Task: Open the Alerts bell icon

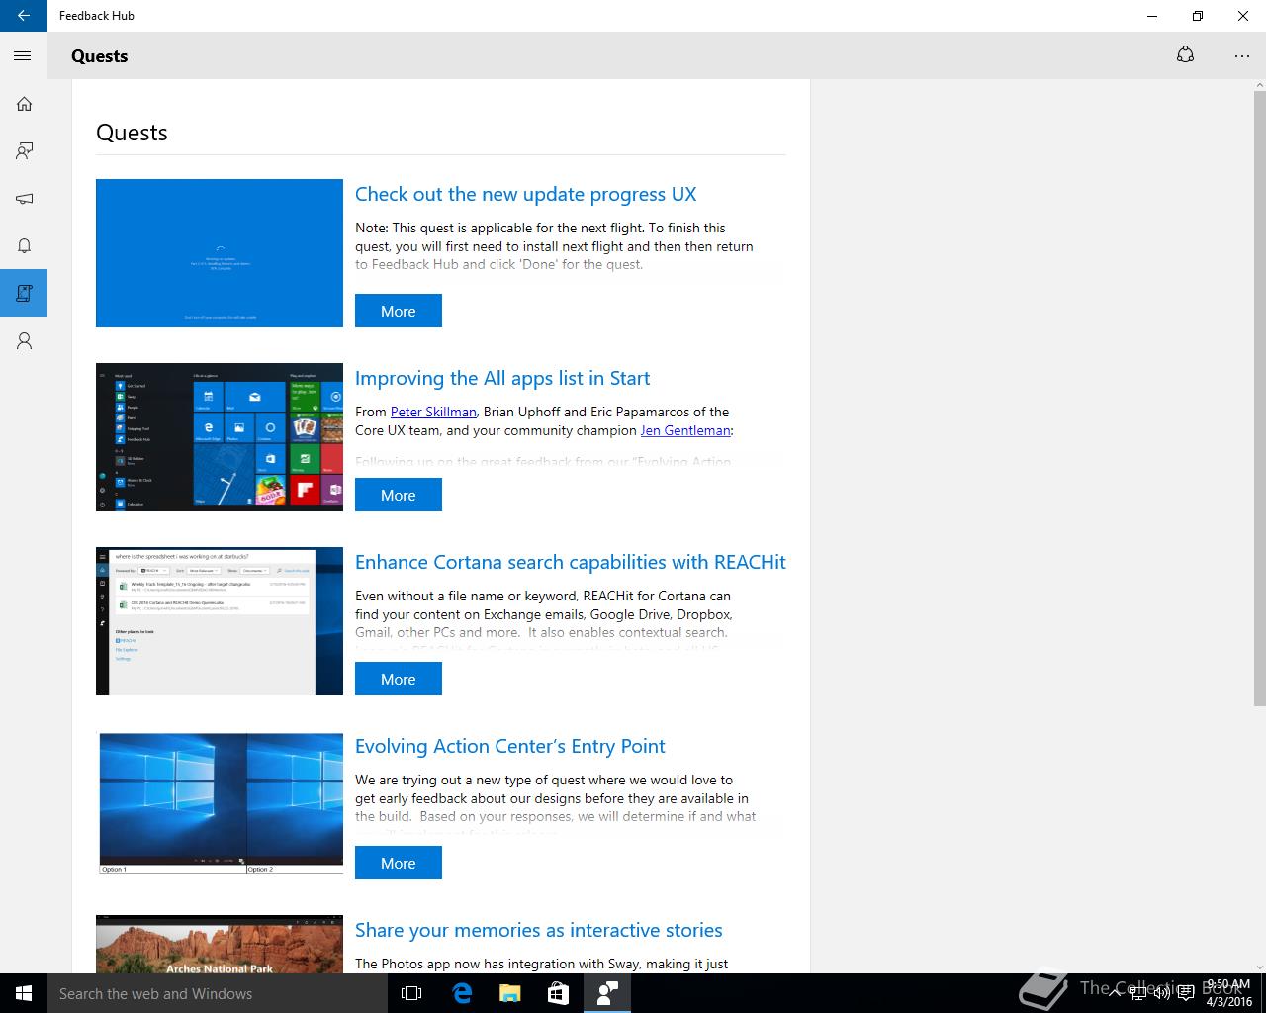Action: 24,246
